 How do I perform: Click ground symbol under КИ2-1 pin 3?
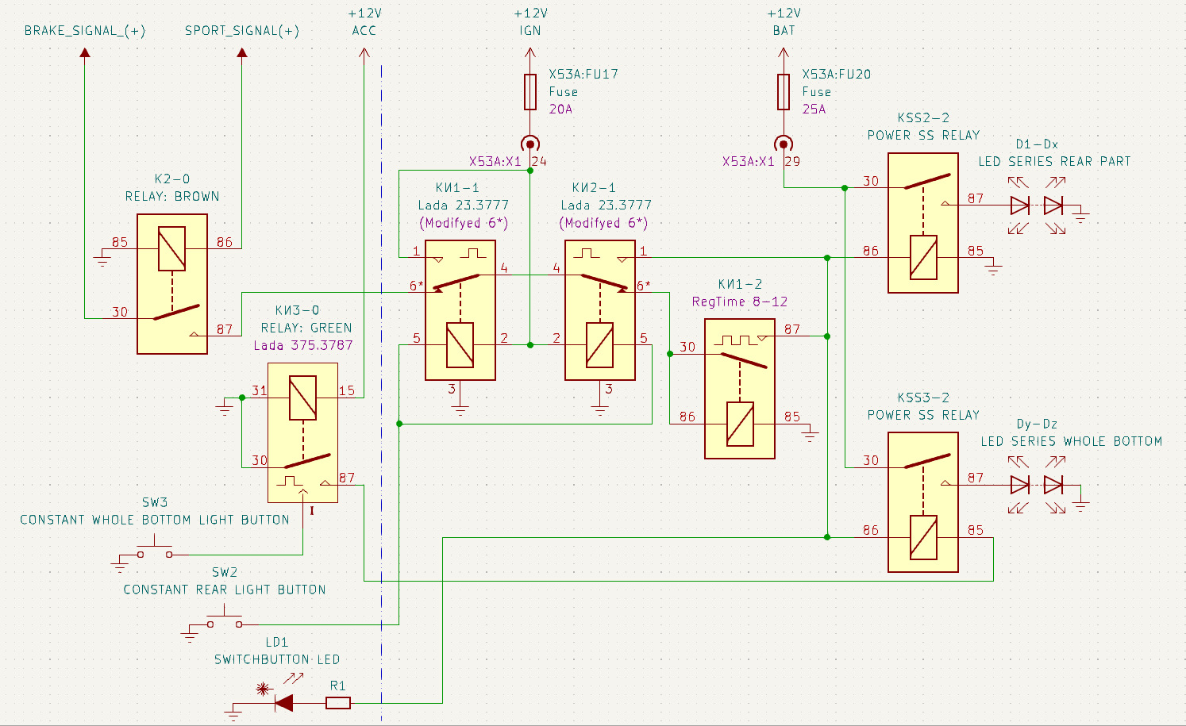click(x=600, y=410)
